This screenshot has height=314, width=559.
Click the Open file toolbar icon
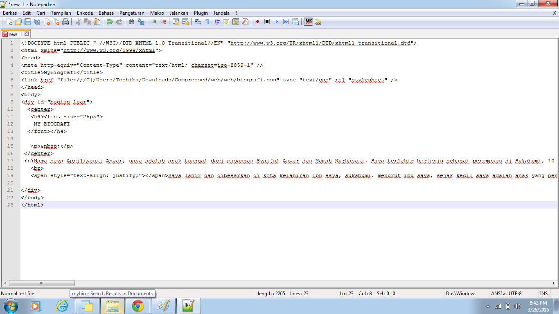[18, 22]
